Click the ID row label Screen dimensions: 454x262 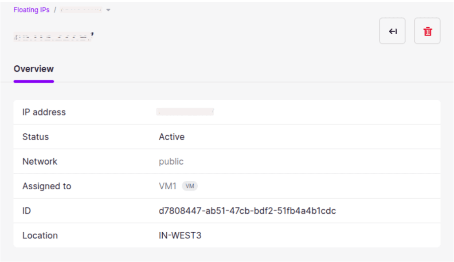[x=27, y=210]
